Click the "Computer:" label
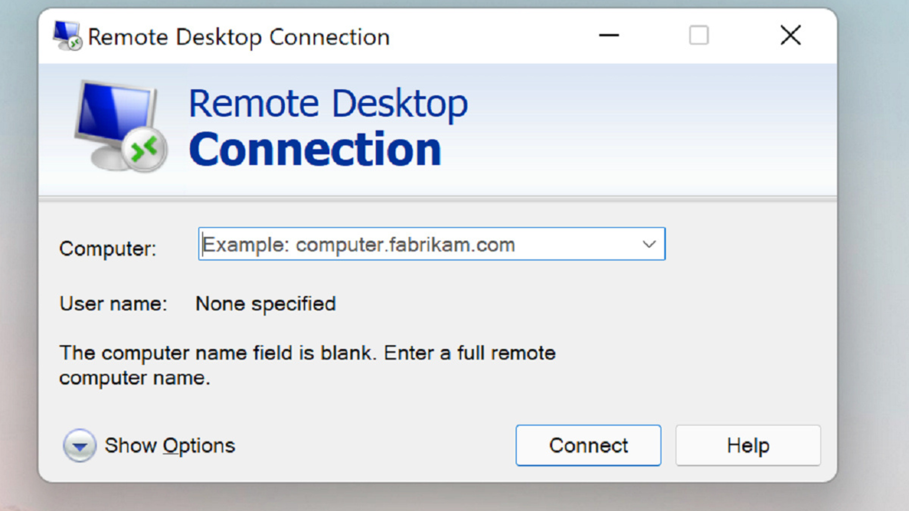Viewport: 909px width, 511px height. point(107,248)
